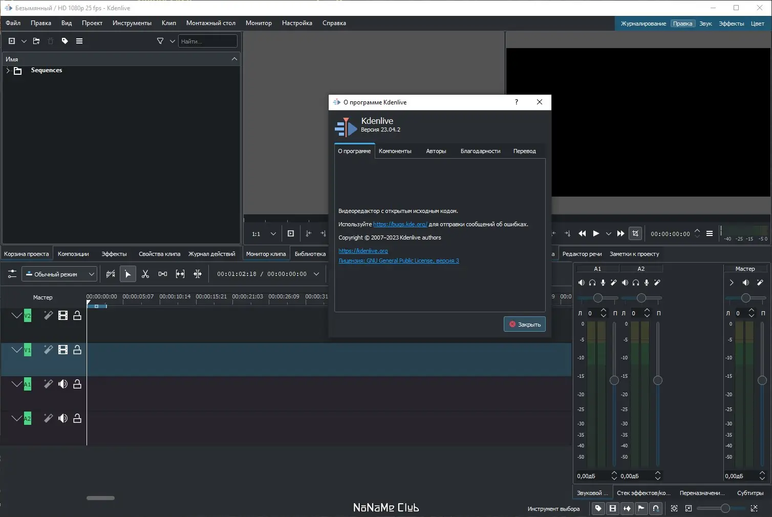Open the GNU General Public License link
Screen dimensions: 772x517
point(399,261)
